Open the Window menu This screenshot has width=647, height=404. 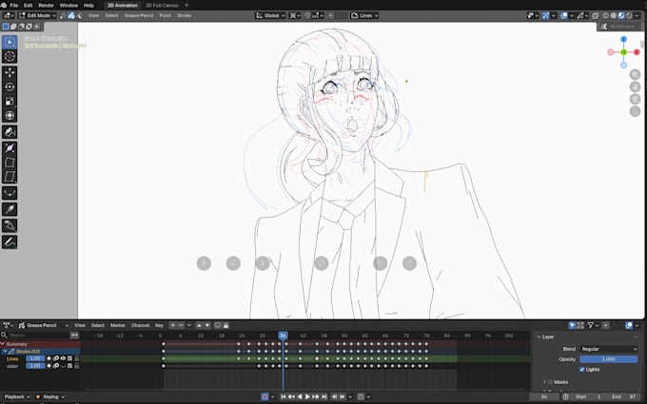point(69,6)
